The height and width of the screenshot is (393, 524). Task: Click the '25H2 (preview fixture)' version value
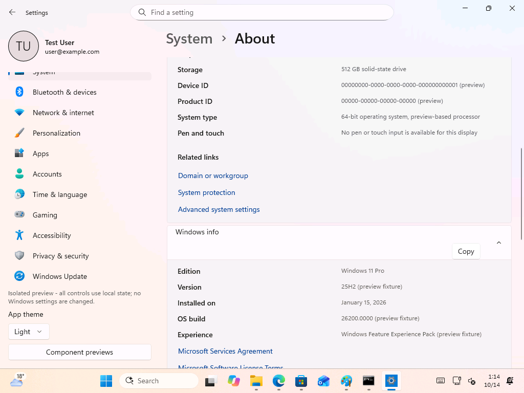[x=372, y=287]
